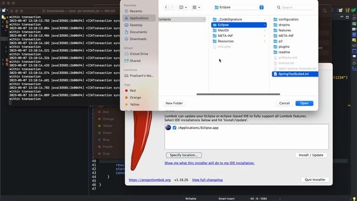Viewport: 357px width, 201px height.
Task: Go back in the file dialog
Action: coord(166,7)
